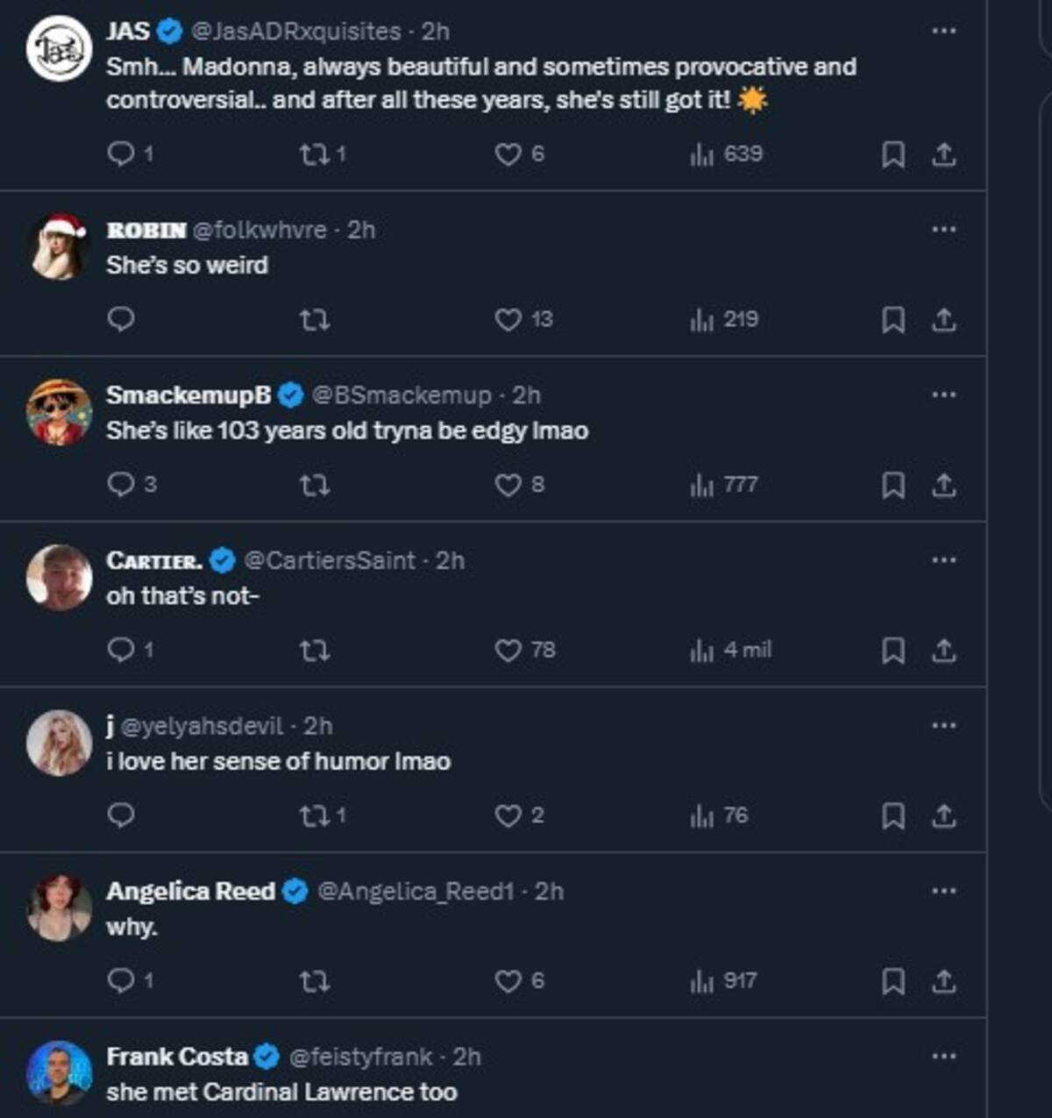The height and width of the screenshot is (1118, 1052).
Task: Reply to JAS's Madonna tweet
Action: pos(120,154)
